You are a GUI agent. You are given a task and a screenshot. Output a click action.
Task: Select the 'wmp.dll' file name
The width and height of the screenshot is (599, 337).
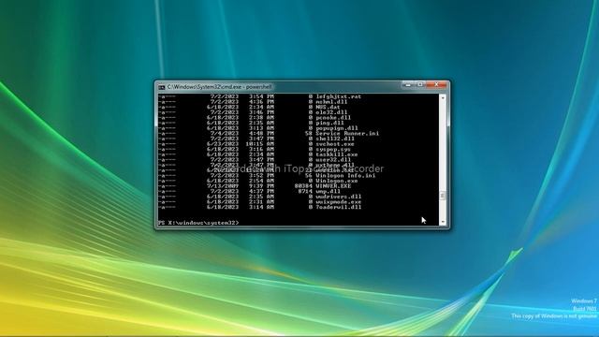click(328, 191)
